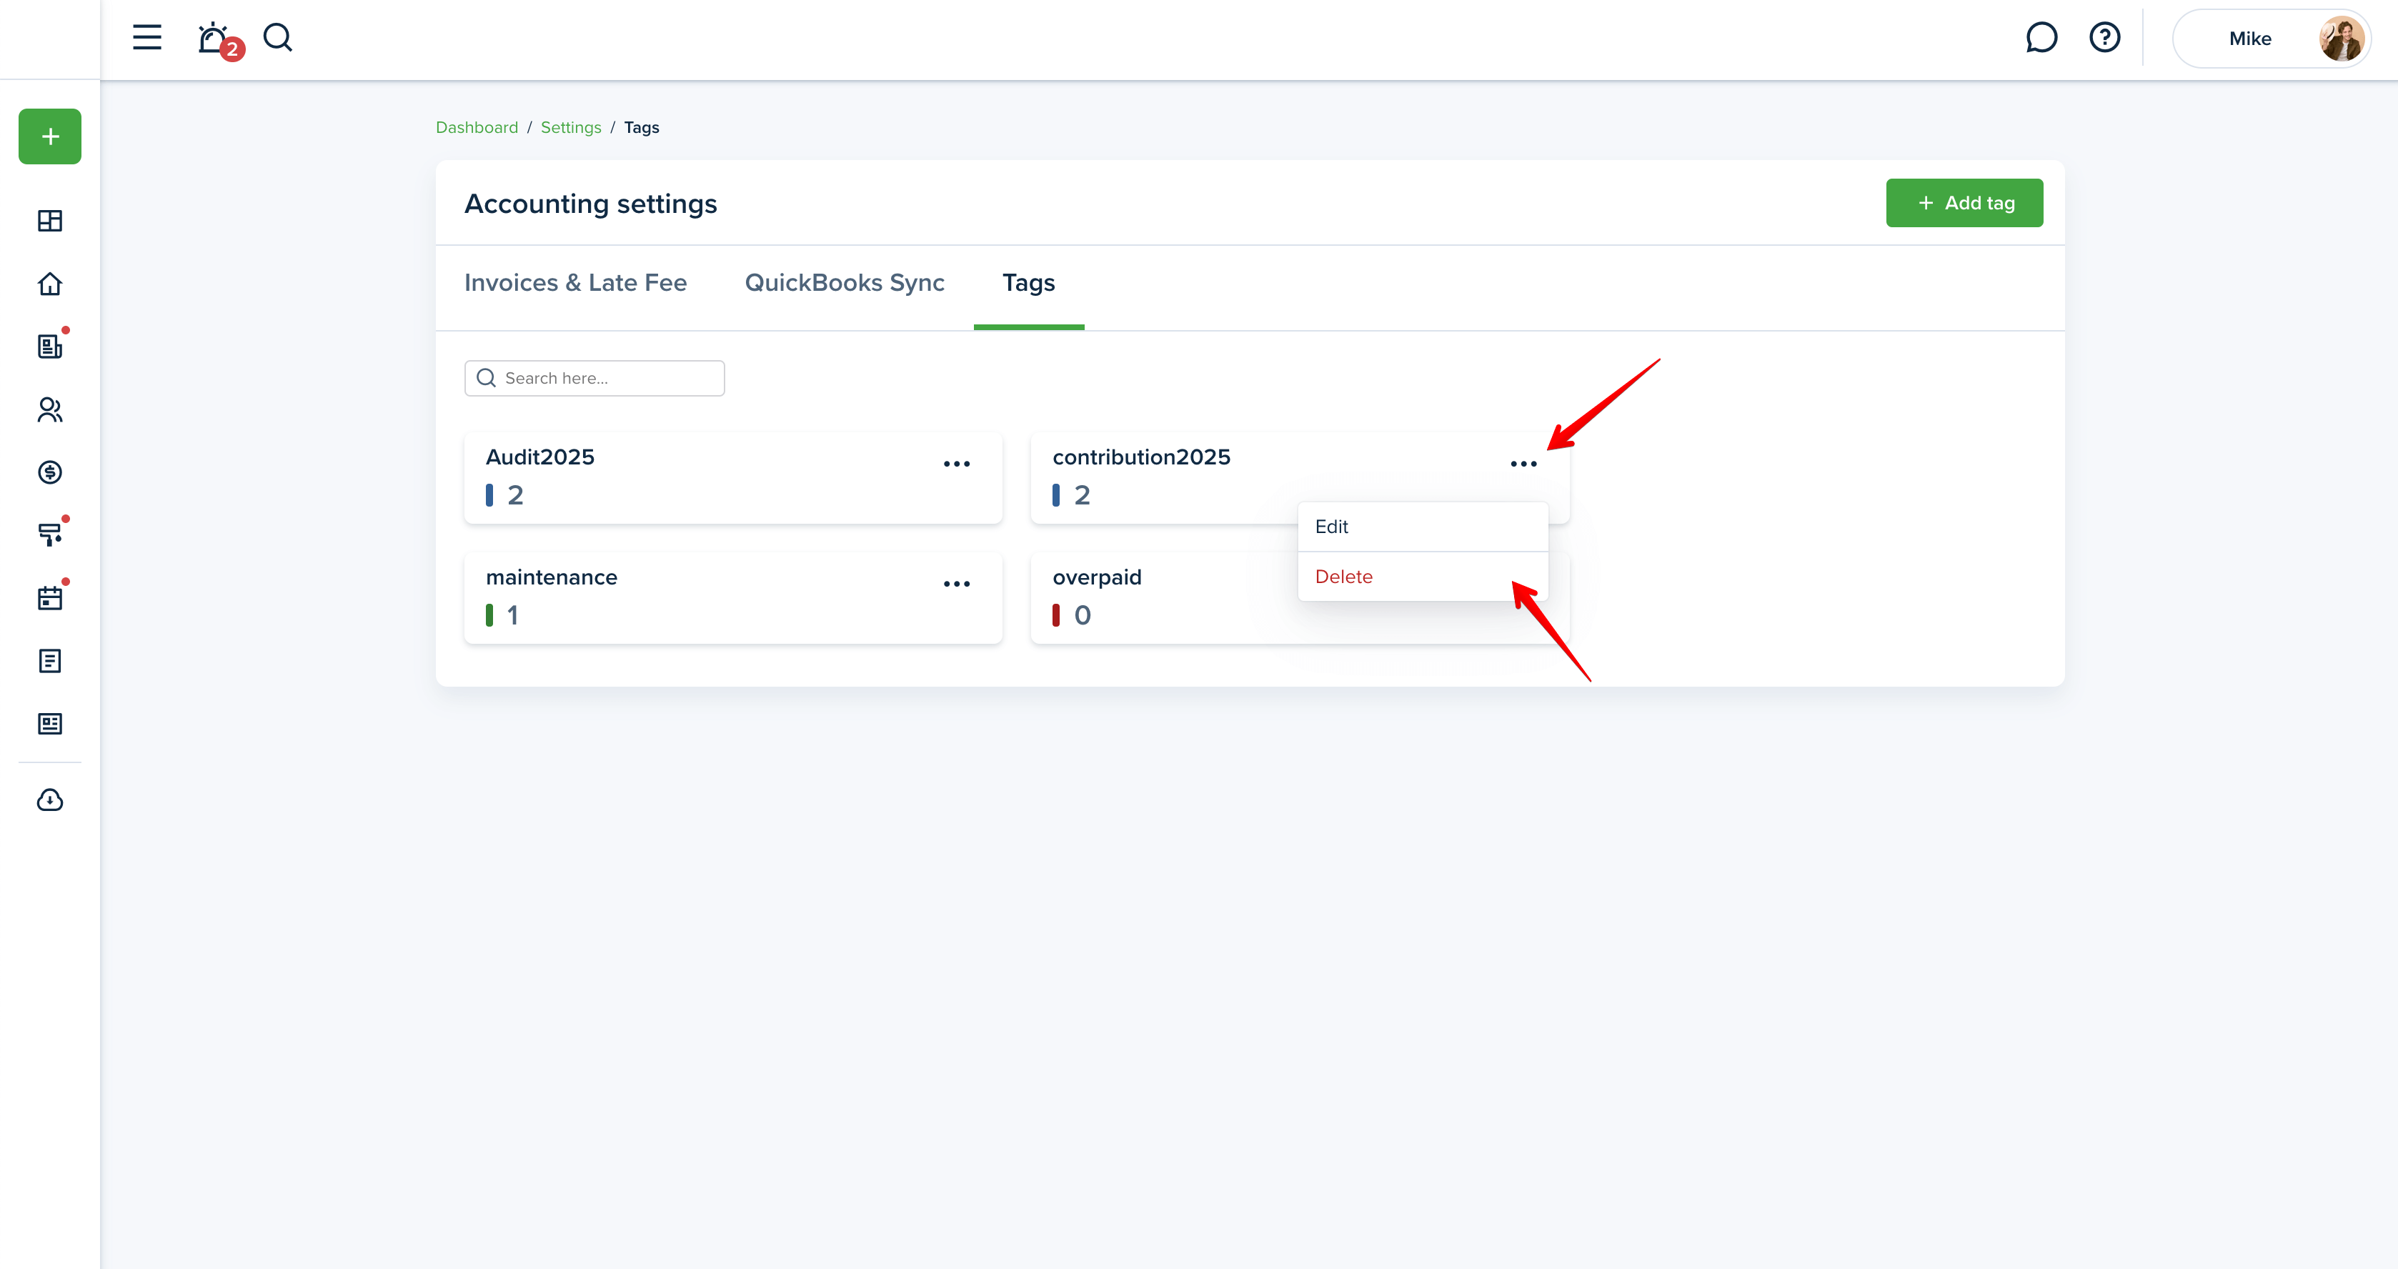
Task: Click the magnifier icon inside tag search
Action: point(485,377)
